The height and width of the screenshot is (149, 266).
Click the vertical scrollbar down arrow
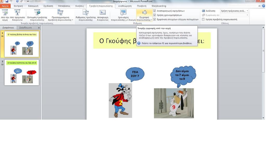pyautogui.click(x=263, y=118)
